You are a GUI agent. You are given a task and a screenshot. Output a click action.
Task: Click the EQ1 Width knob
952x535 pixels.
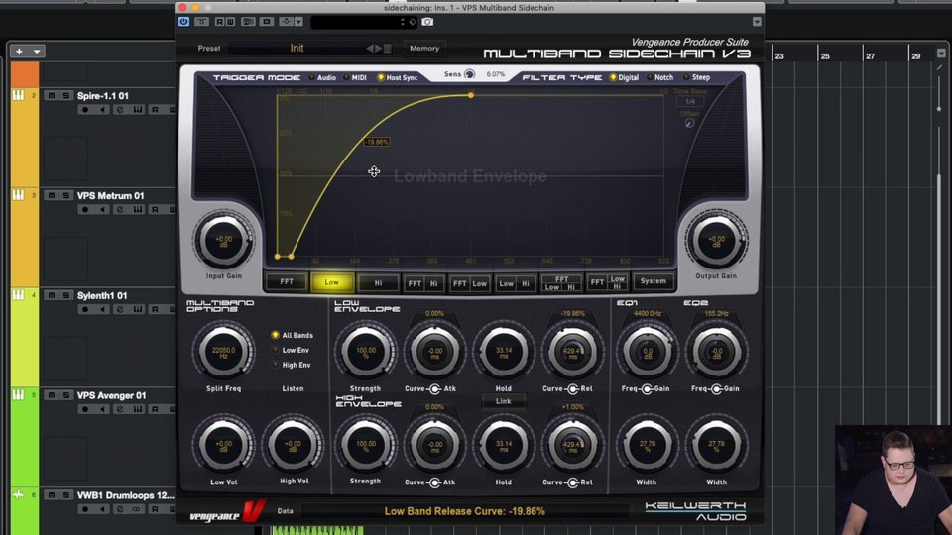coord(647,445)
